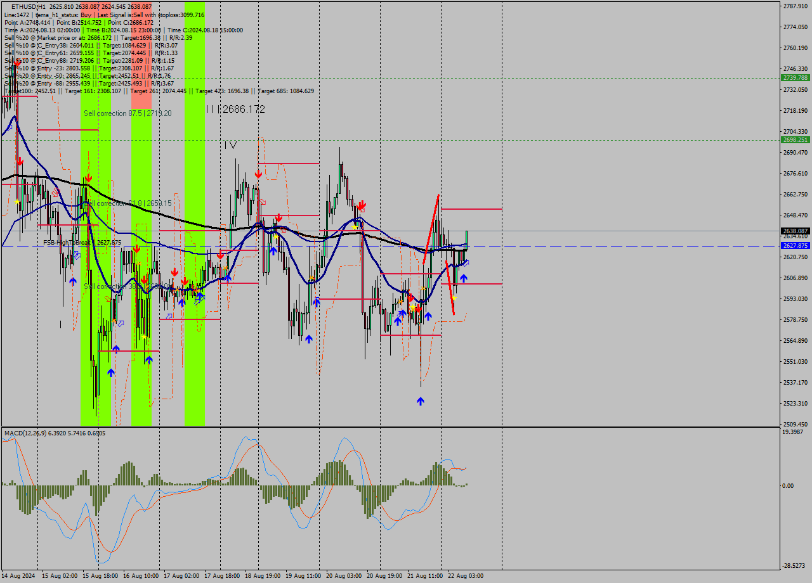Click the 2787.910 price axis label
The height and width of the screenshot is (583, 812).
point(796,6)
